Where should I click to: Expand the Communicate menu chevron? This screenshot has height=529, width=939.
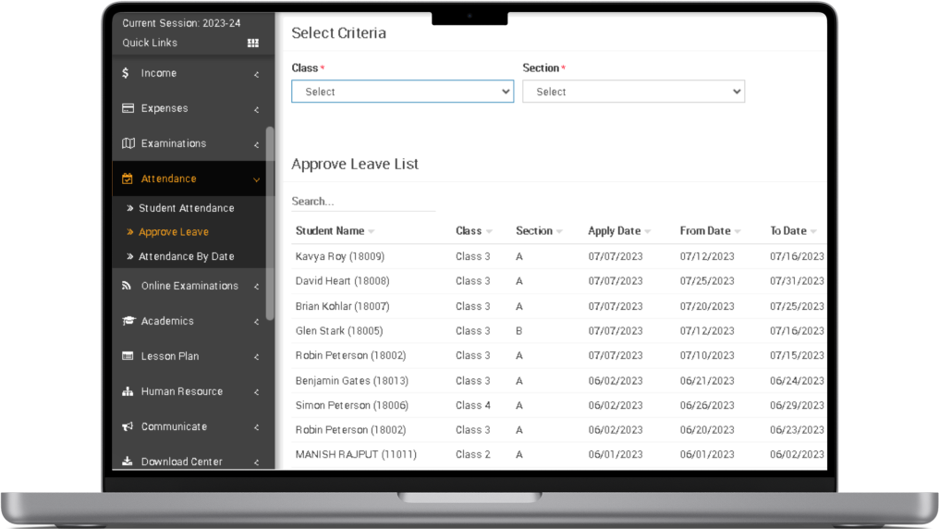coord(256,428)
